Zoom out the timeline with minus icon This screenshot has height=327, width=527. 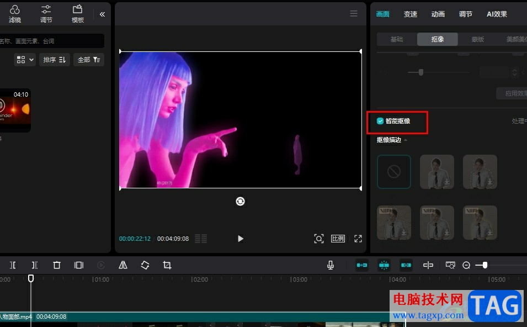(466, 266)
